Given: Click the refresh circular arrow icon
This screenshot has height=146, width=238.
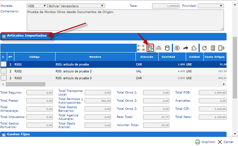Looking at the screenshot, I should pyautogui.click(x=205, y=48).
